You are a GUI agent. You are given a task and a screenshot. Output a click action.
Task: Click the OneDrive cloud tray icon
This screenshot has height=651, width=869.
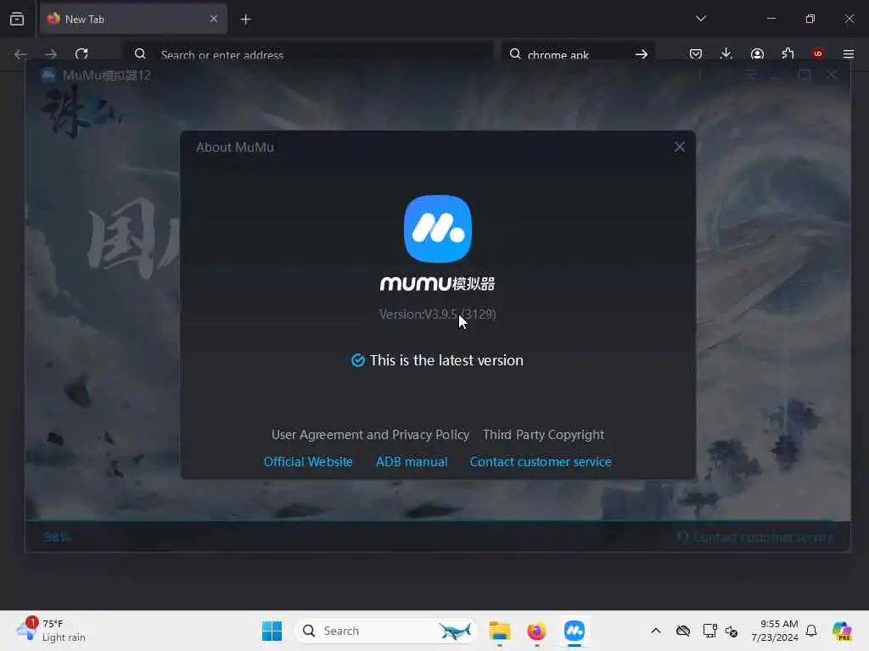[x=683, y=631]
